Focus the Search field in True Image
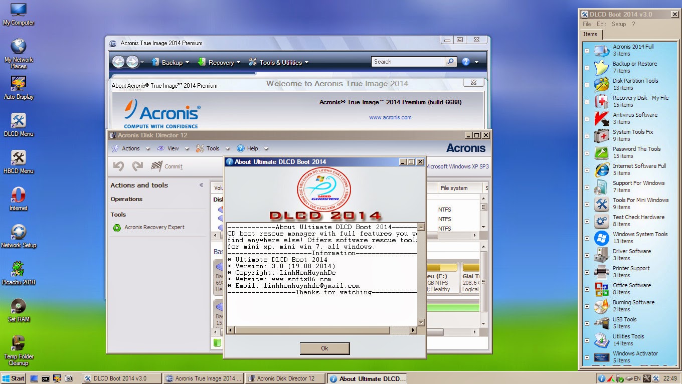 coord(408,62)
